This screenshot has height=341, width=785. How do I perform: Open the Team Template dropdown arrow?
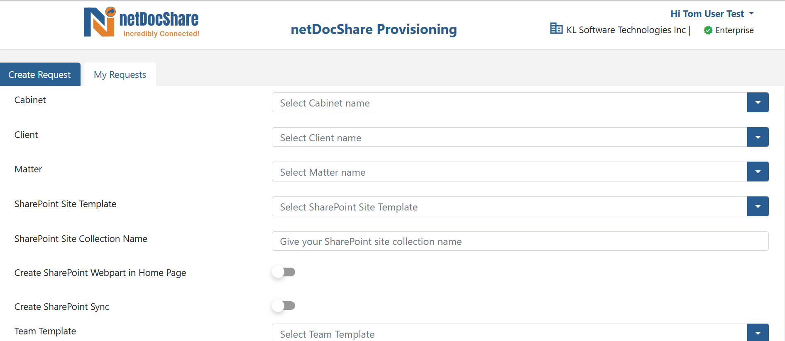tap(758, 333)
